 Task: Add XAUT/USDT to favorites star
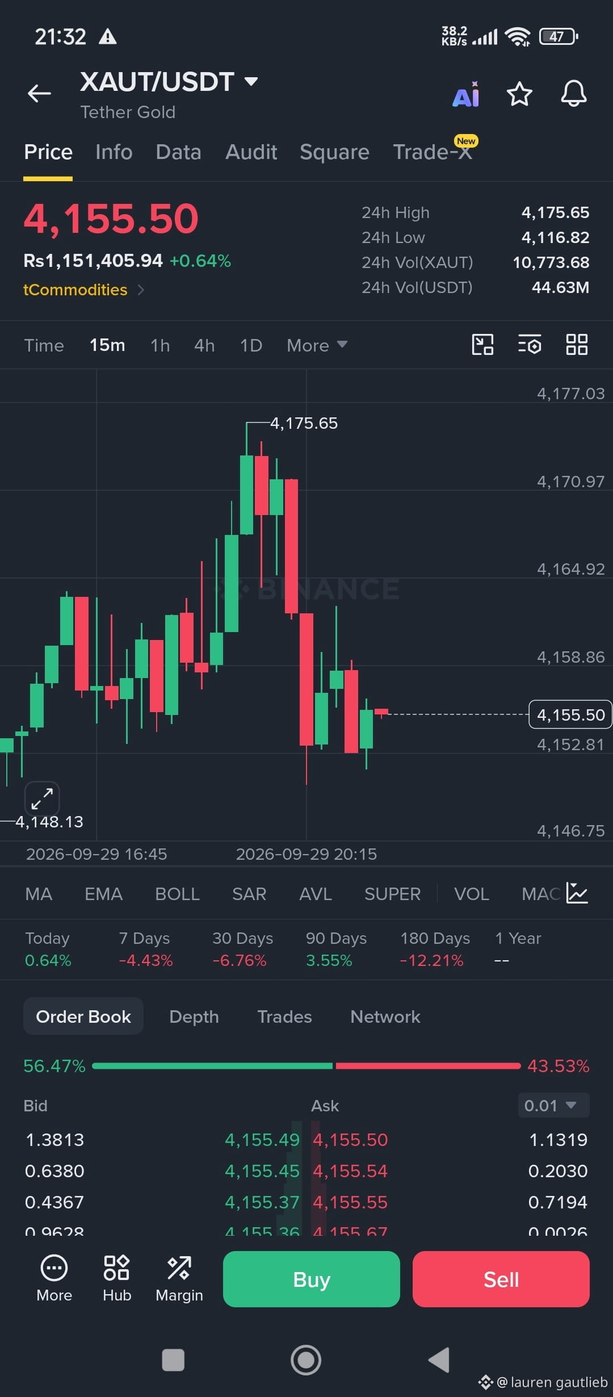[x=519, y=94]
